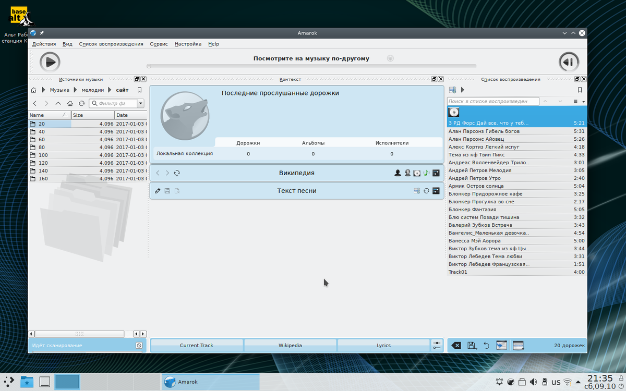Save lyrics with the floppy icon
The image size is (626, 391).
(x=167, y=191)
